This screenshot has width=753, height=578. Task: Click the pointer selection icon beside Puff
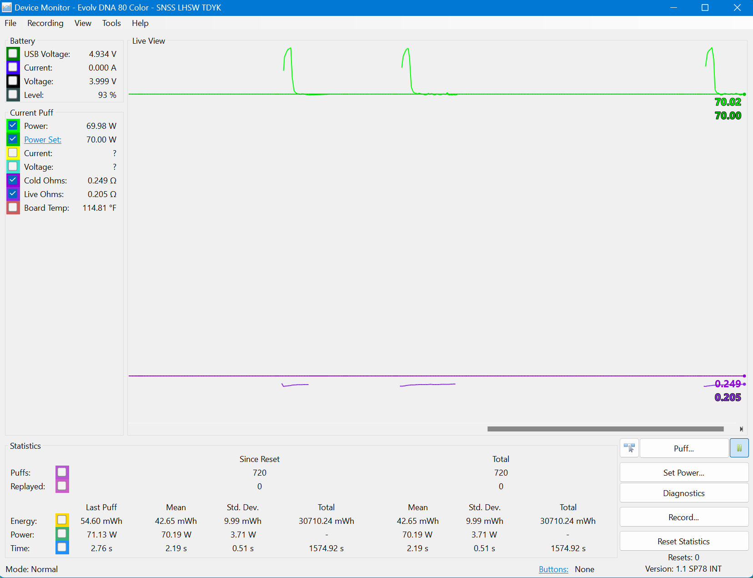point(629,448)
